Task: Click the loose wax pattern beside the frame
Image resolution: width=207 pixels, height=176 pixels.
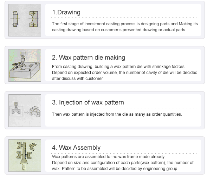Action: [x=33, y=147]
